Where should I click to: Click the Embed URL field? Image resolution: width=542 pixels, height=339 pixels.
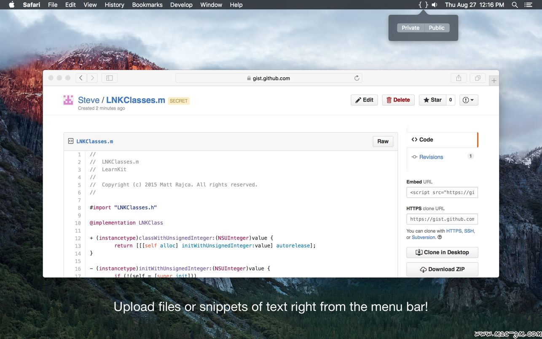(442, 192)
